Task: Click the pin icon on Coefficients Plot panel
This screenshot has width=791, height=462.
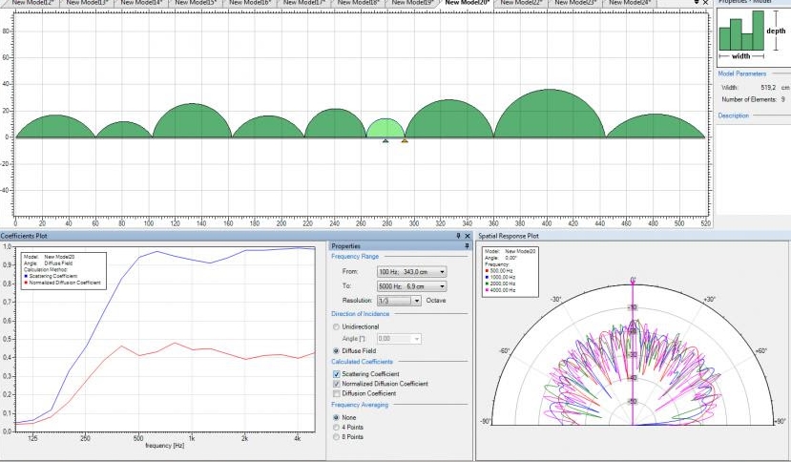Action: [x=458, y=235]
